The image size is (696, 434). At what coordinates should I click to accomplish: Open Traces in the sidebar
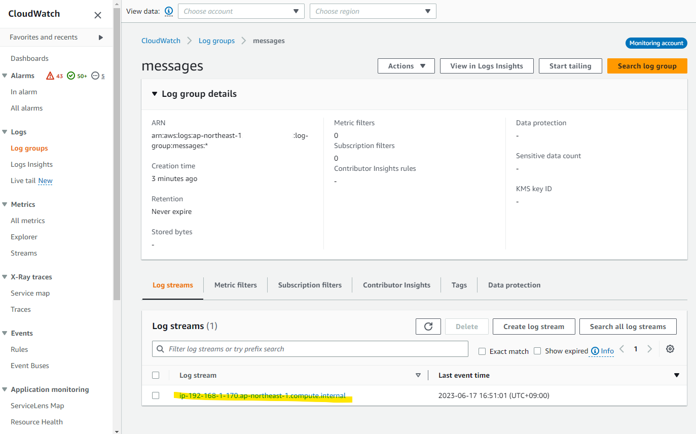[21, 309]
